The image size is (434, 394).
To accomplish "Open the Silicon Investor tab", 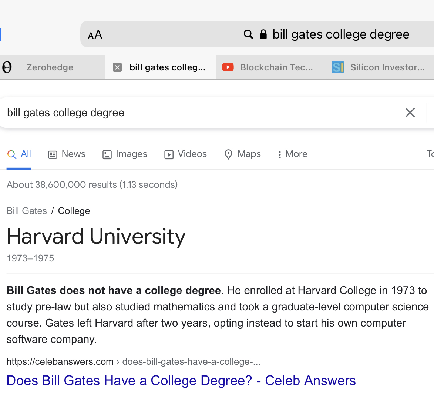I will (387, 67).
